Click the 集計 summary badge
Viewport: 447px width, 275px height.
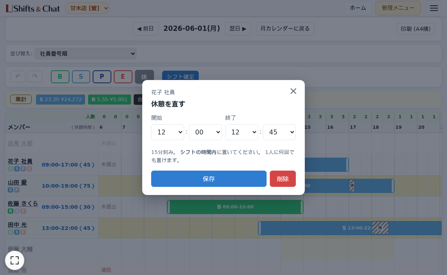pyautogui.click(x=21, y=99)
